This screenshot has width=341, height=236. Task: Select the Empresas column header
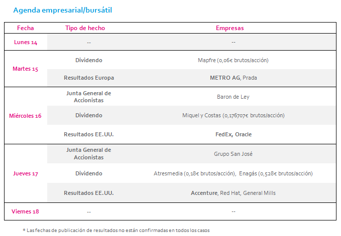click(230, 28)
